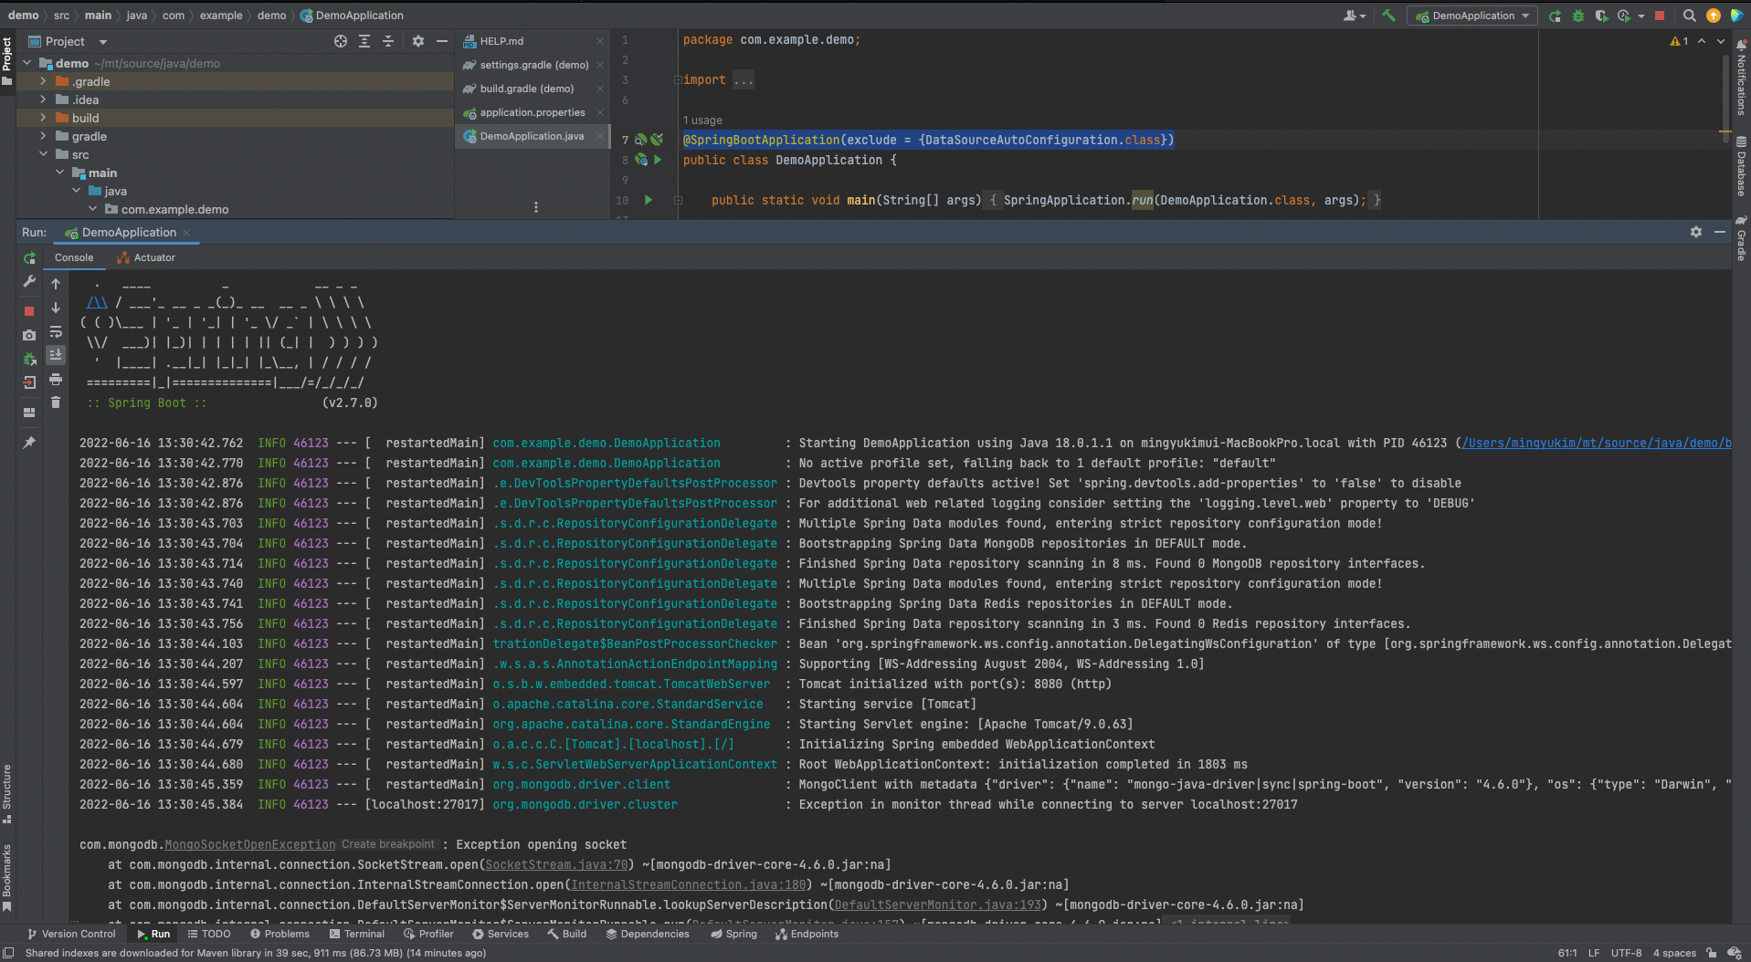Image resolution: width=1751 pixels, height=962 pixels.
Task: Open SocketStream.java:70 stack link
Action: pyautogui.click(x=556, y=864)
